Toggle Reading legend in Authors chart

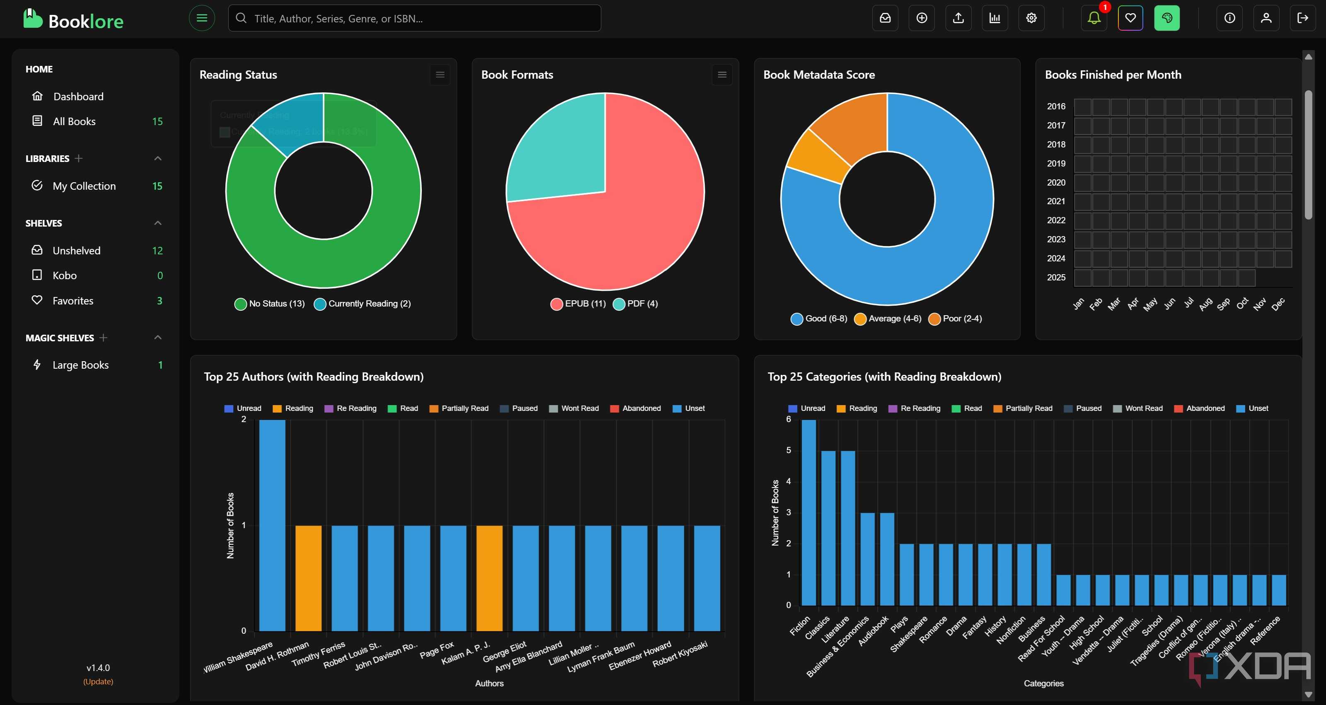tap(293, 408)
